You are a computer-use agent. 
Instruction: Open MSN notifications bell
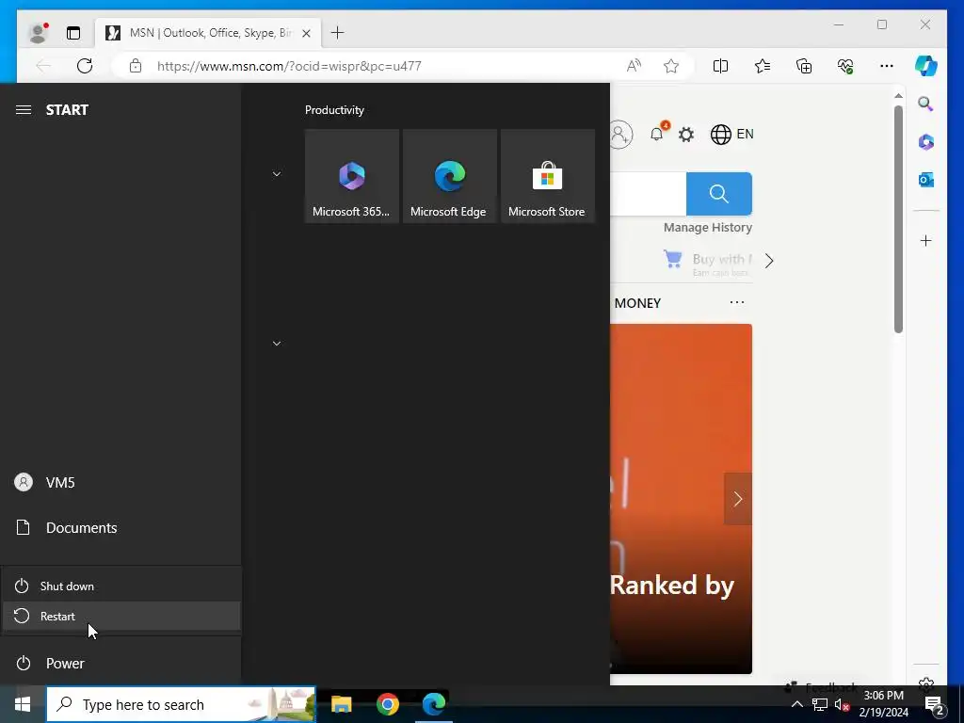(x=657, y=134)
